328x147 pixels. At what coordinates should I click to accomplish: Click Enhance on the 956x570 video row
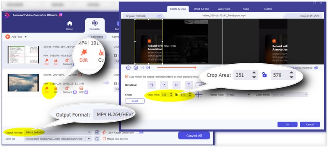67,62
